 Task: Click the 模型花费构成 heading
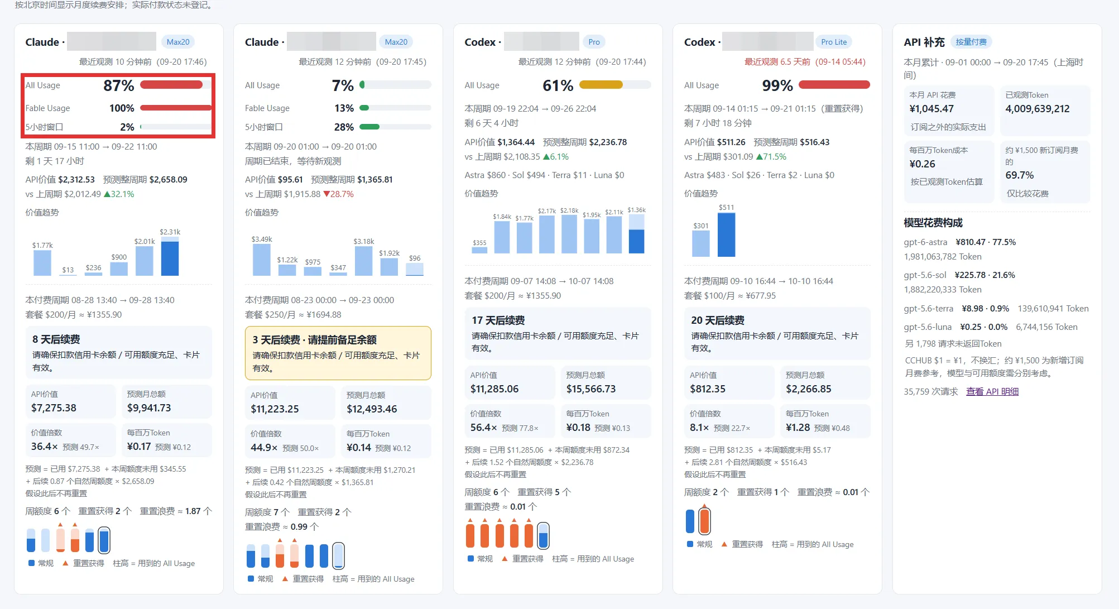[x=933, y=223]
